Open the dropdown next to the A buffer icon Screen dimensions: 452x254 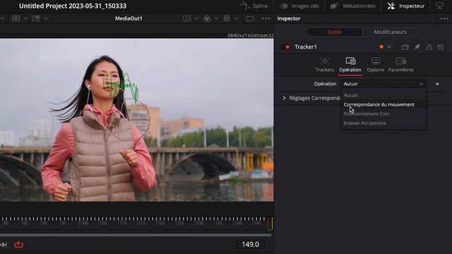coord(25,19)
